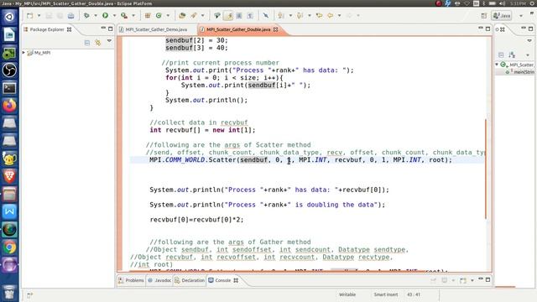Viewport: 537px width, 302px height.
Task: Click the system volume indicator
Action: 502,3
